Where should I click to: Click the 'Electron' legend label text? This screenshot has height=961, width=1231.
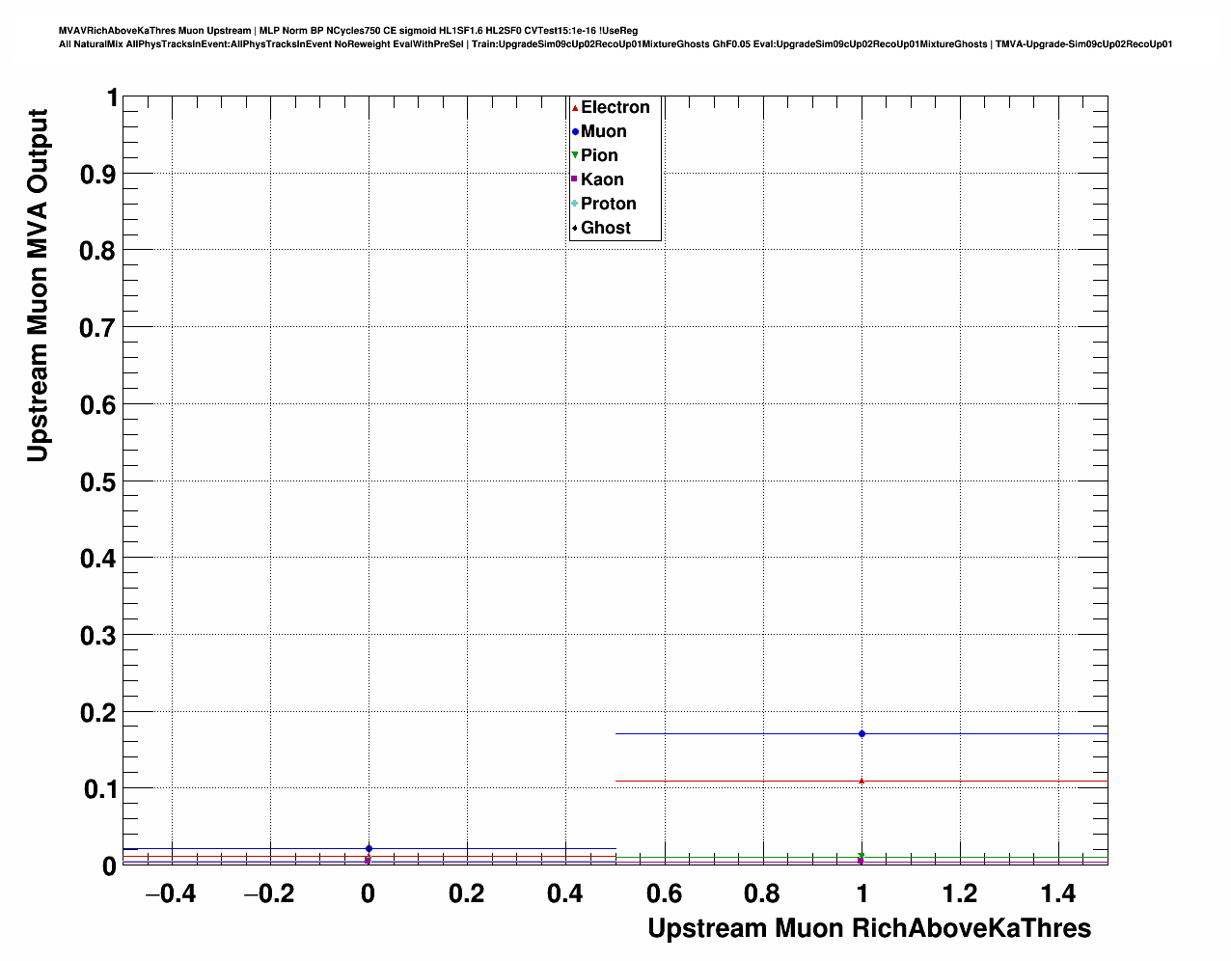coord(615,108)
